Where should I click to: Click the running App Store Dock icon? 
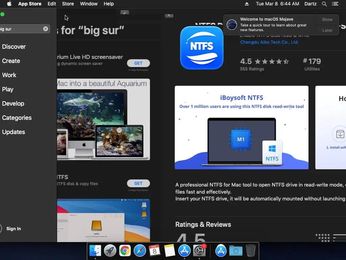tap(184, 251)
